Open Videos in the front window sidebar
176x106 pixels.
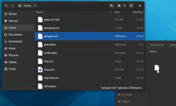[x=18, y=62]
